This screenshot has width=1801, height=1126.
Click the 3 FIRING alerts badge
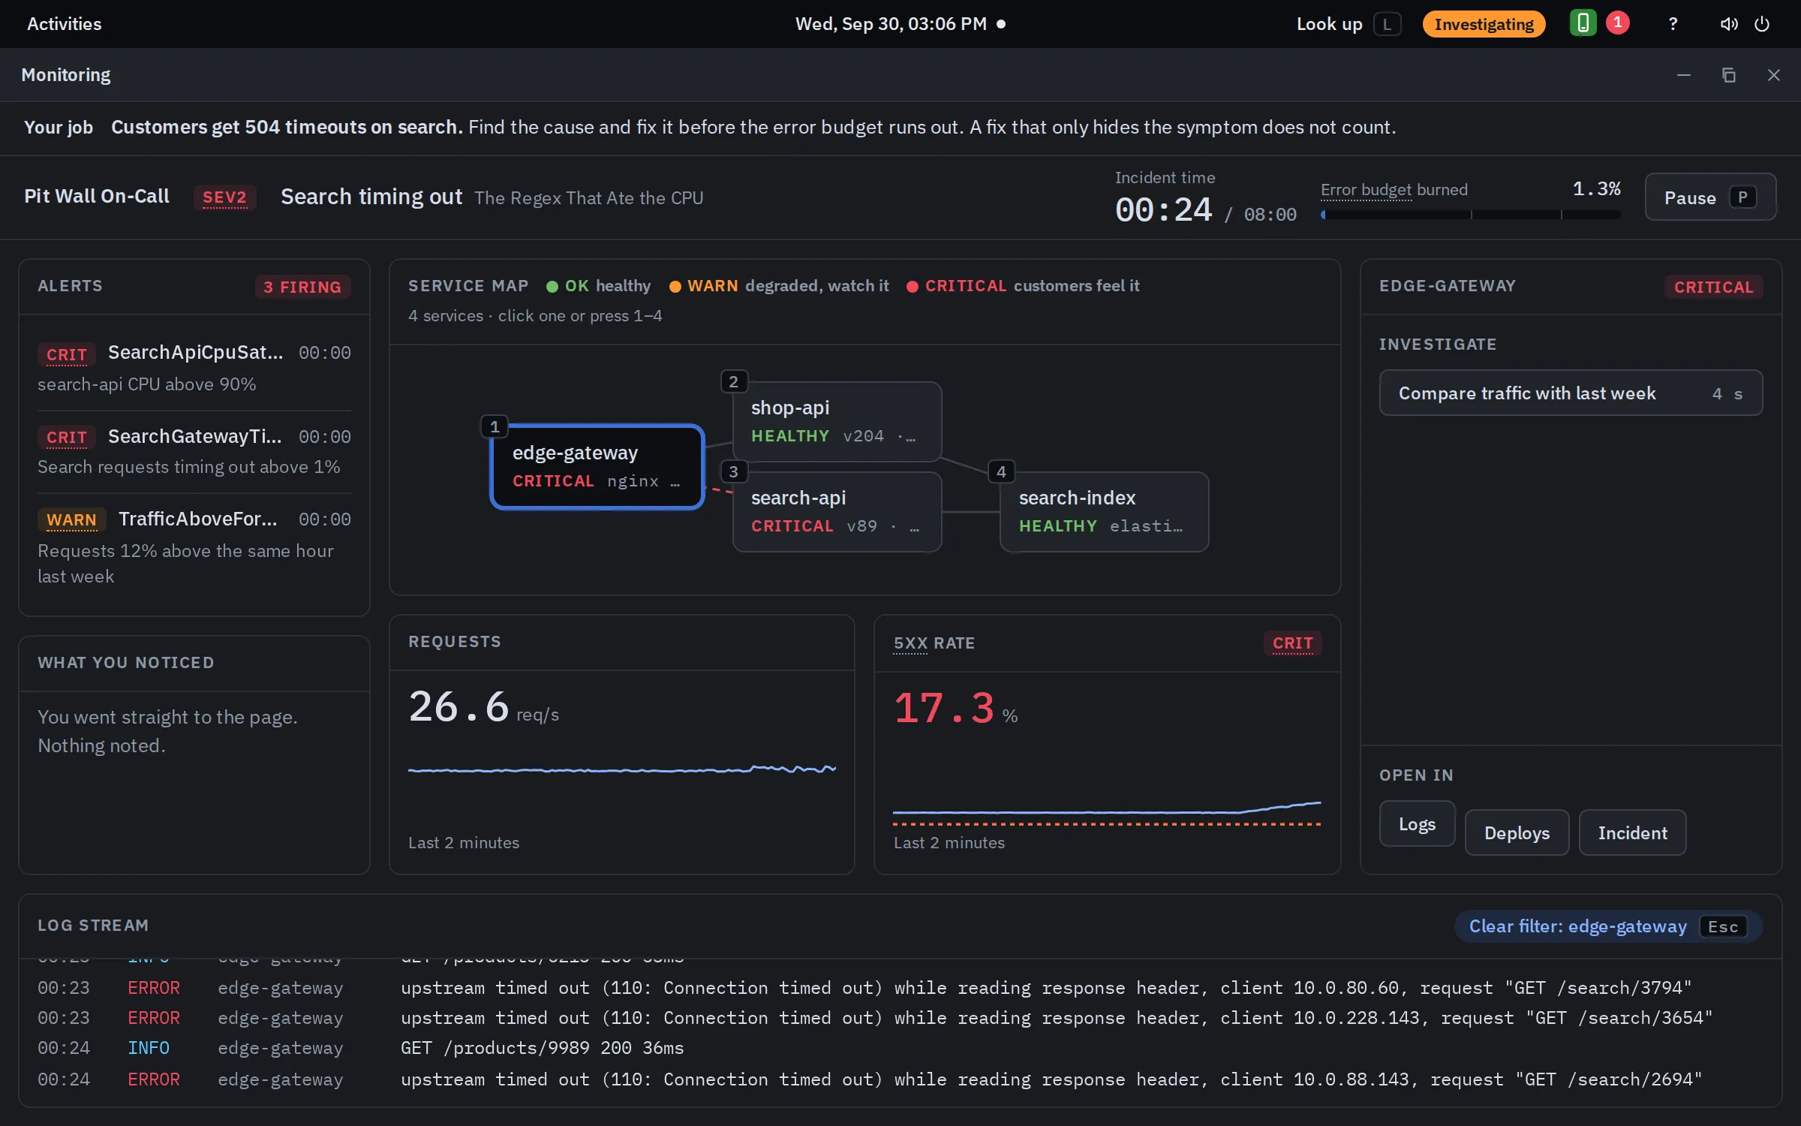302,287
